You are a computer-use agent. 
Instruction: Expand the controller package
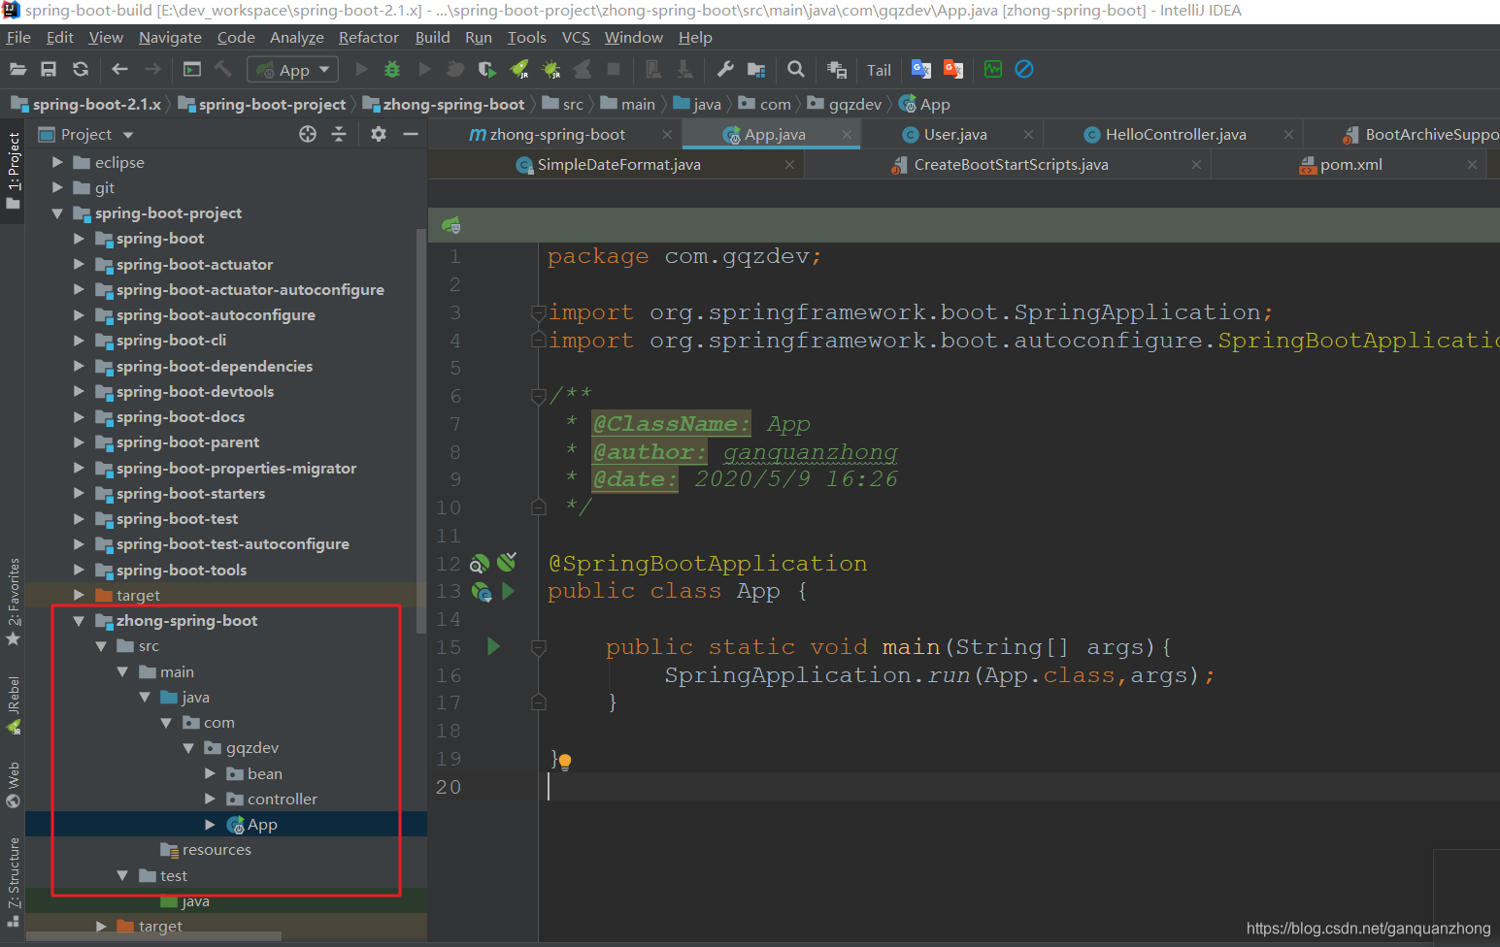pyautogui.click(x=210, y=799)
